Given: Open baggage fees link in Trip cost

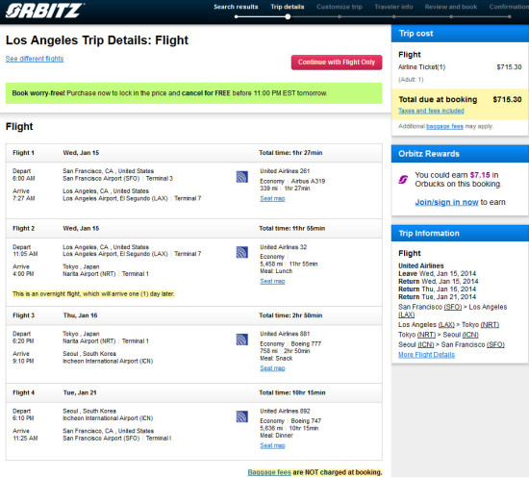Looking at the screenshot, I should (444, 127).
